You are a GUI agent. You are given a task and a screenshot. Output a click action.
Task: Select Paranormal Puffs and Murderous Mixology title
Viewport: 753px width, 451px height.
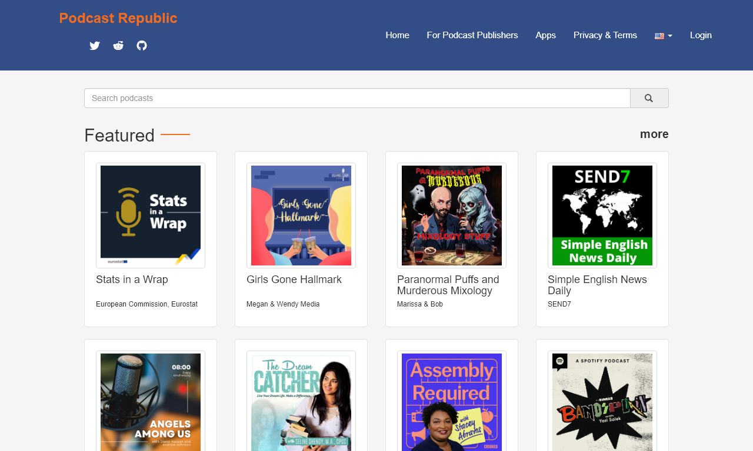(x=448, y=285)
